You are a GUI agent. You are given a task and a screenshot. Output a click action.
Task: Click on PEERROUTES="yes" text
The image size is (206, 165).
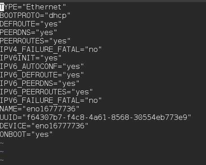click(x=35, y=41)
